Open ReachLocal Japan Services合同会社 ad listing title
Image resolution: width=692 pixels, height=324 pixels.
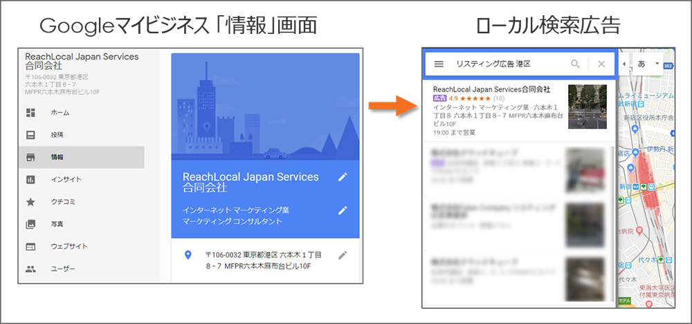point(491,89)
